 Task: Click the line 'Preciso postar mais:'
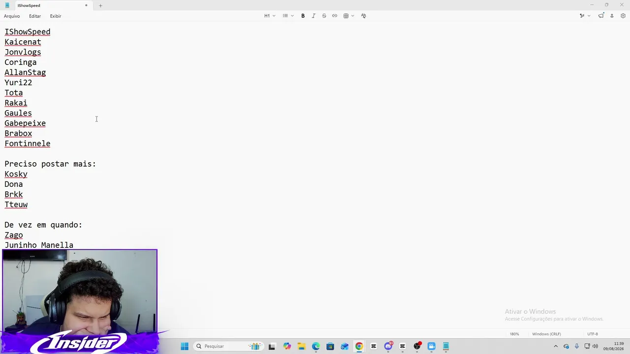pyautogui.click(x=50, y=164)
